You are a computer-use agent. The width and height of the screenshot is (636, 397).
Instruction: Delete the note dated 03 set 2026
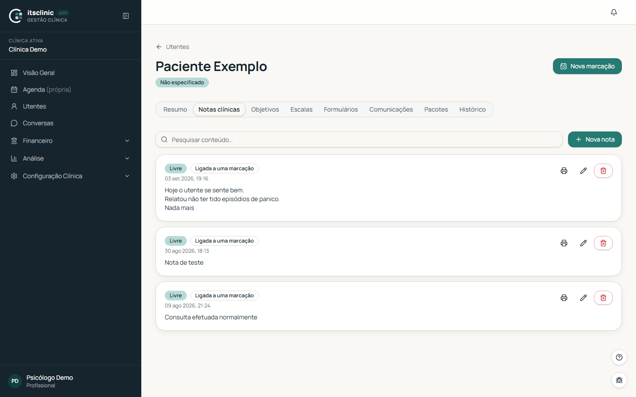(603, 171)
